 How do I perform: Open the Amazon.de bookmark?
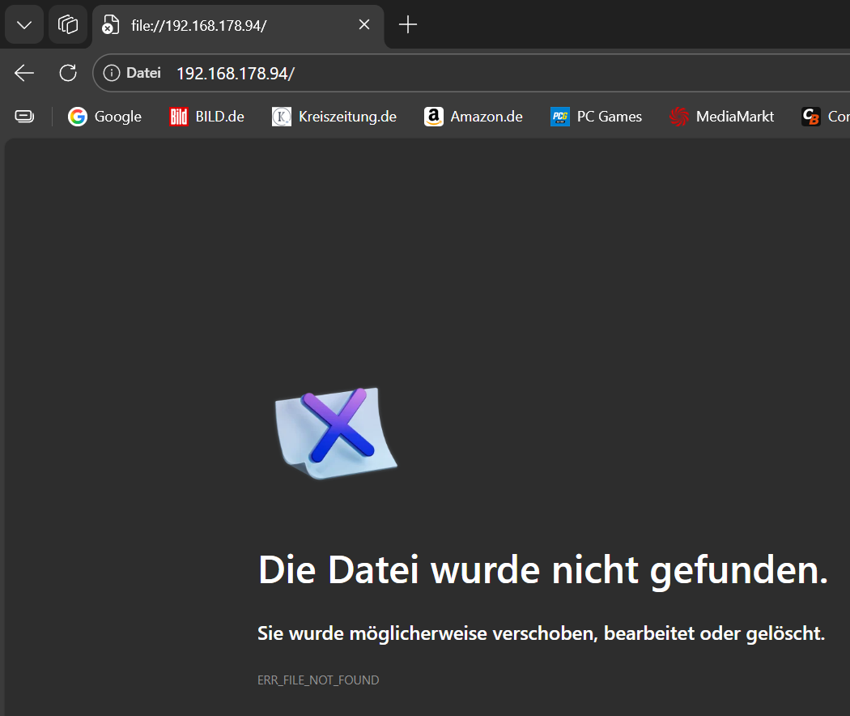click(x=474, y=117)
